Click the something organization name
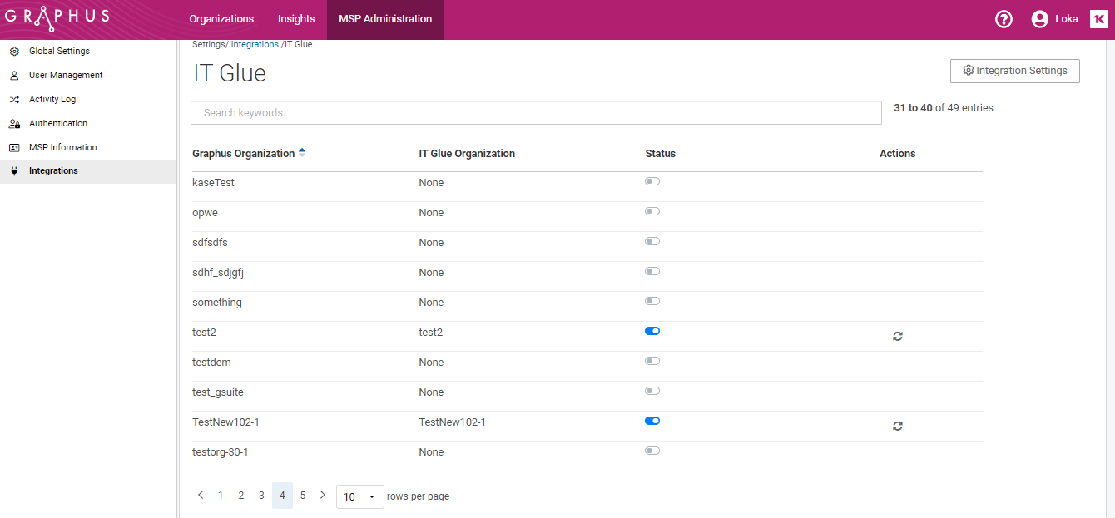Viewport: 1115px width, 518px height. pos(217,303)
